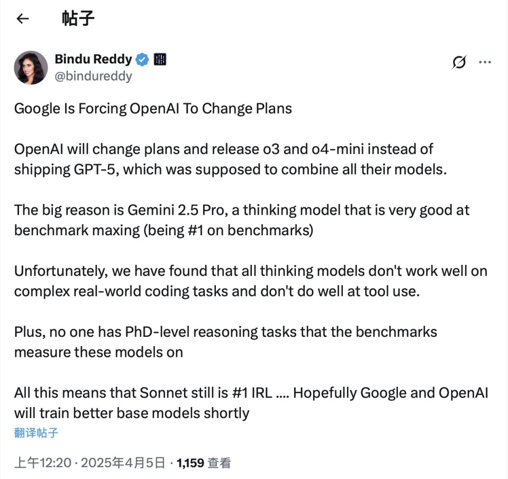The width and height of the screenshot is (508, 479).
Task: Click the PhD-level reasoning paragraph
Action: (226, 342)
